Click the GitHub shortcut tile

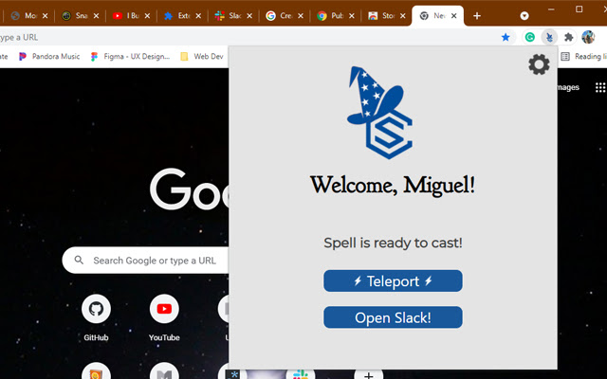point(96,318)
